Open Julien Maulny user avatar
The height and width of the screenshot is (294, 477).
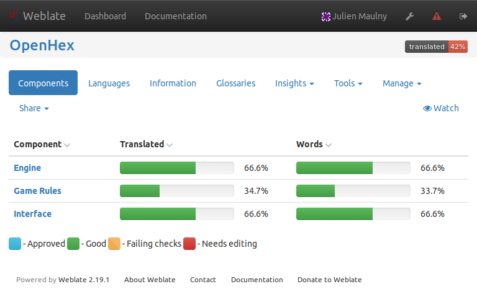(x=326, y=16)
